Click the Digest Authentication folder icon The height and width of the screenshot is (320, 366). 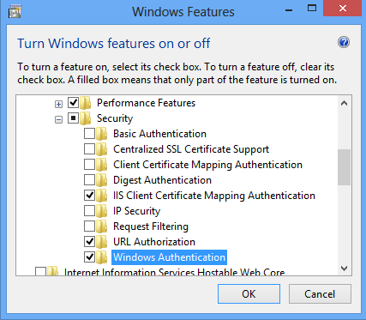[x=102, y=180]
